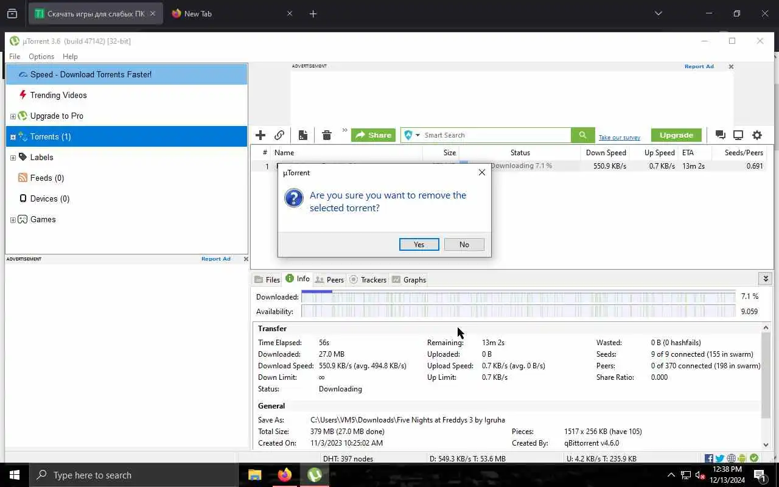Click the remote monitor toolbar icon
The width and height of the screenshot is (779, 487).
coord(738,135)
